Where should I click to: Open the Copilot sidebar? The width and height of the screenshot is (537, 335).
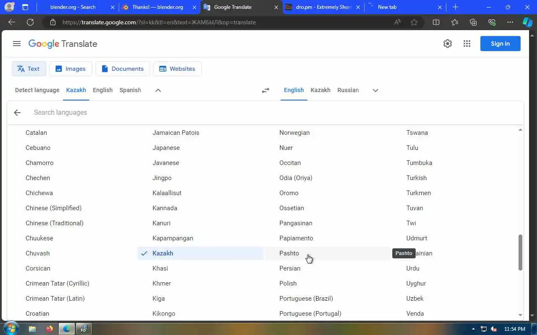click(x=527, y=22)
